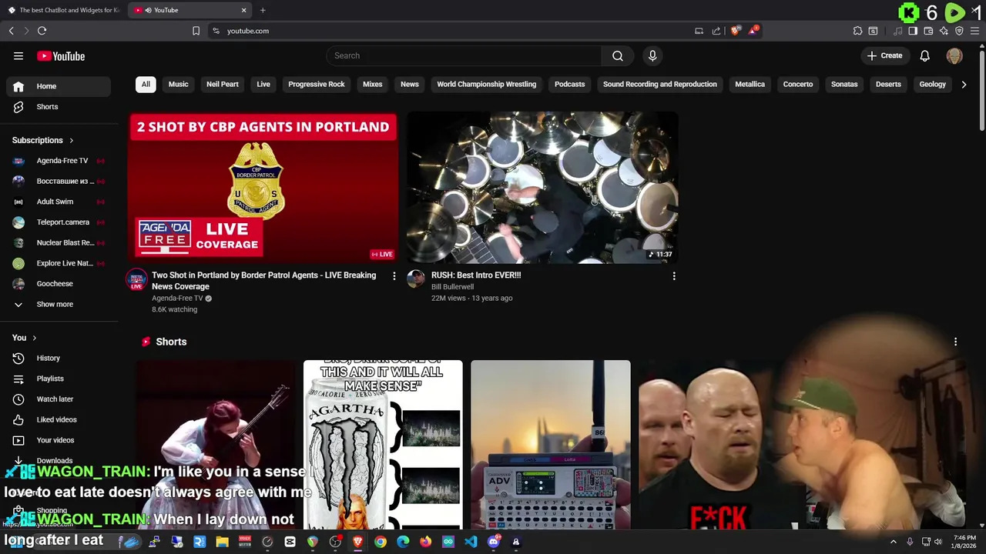Open the Nuclear Blast Records subscription
This screenshot has width=986, height=554.
tap(59, 242)
